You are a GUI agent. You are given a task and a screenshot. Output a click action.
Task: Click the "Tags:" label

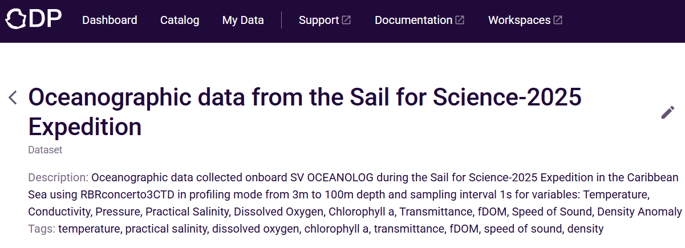(x=42, y=229)
